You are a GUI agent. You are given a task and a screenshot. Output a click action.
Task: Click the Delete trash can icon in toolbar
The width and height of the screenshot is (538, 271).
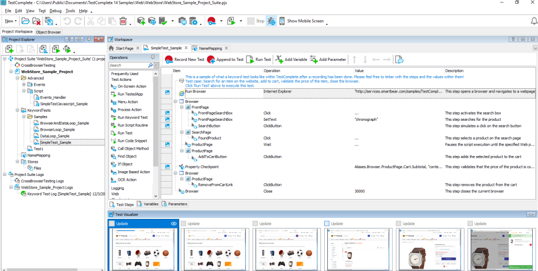click(x=123, y=21)
